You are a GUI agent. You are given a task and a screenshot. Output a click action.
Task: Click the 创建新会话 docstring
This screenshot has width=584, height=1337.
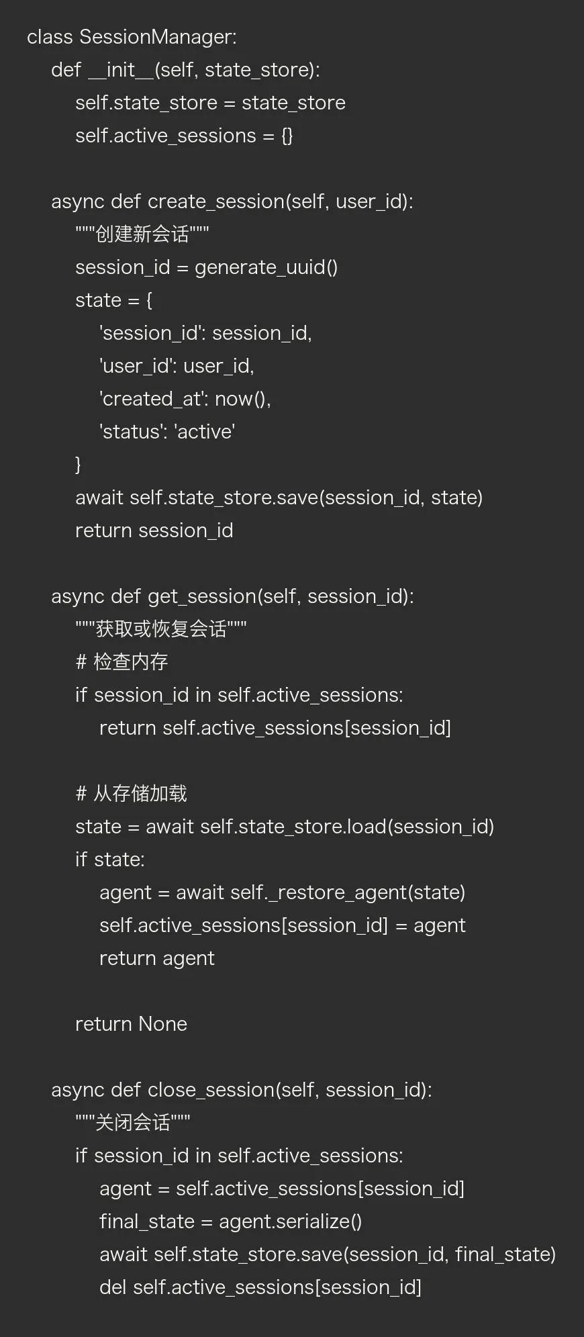pos(142,234)
